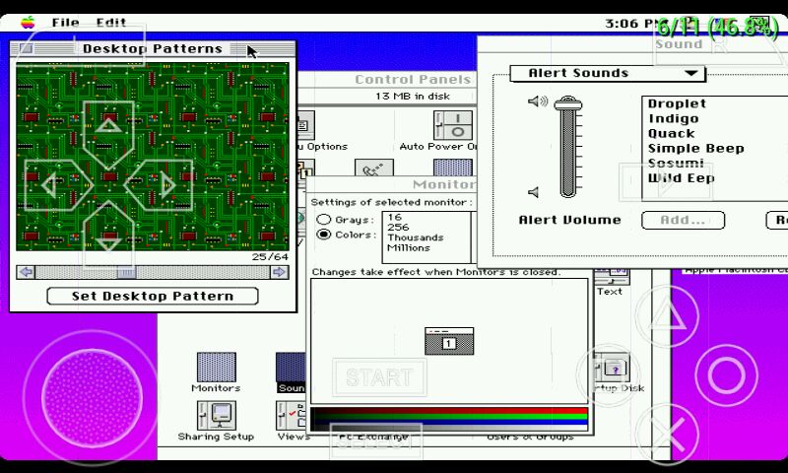Click Set Desktop Pattern button
Screen dimensions: 788x473
click(x=153, y=296)
